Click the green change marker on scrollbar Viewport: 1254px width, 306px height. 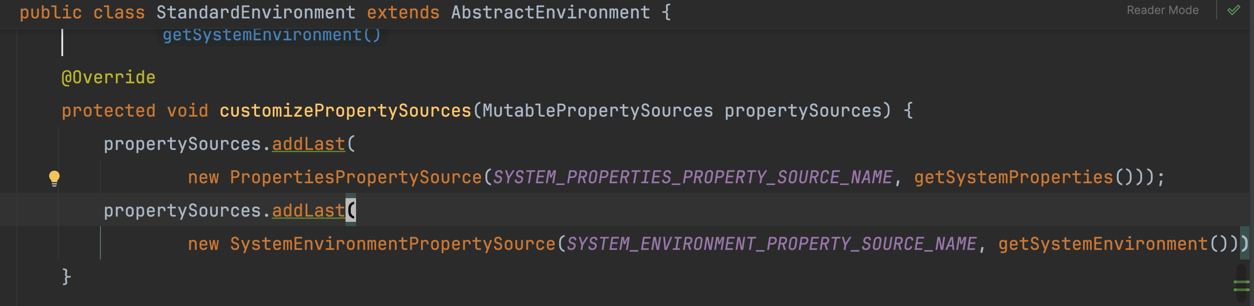tap(1241, 286)
